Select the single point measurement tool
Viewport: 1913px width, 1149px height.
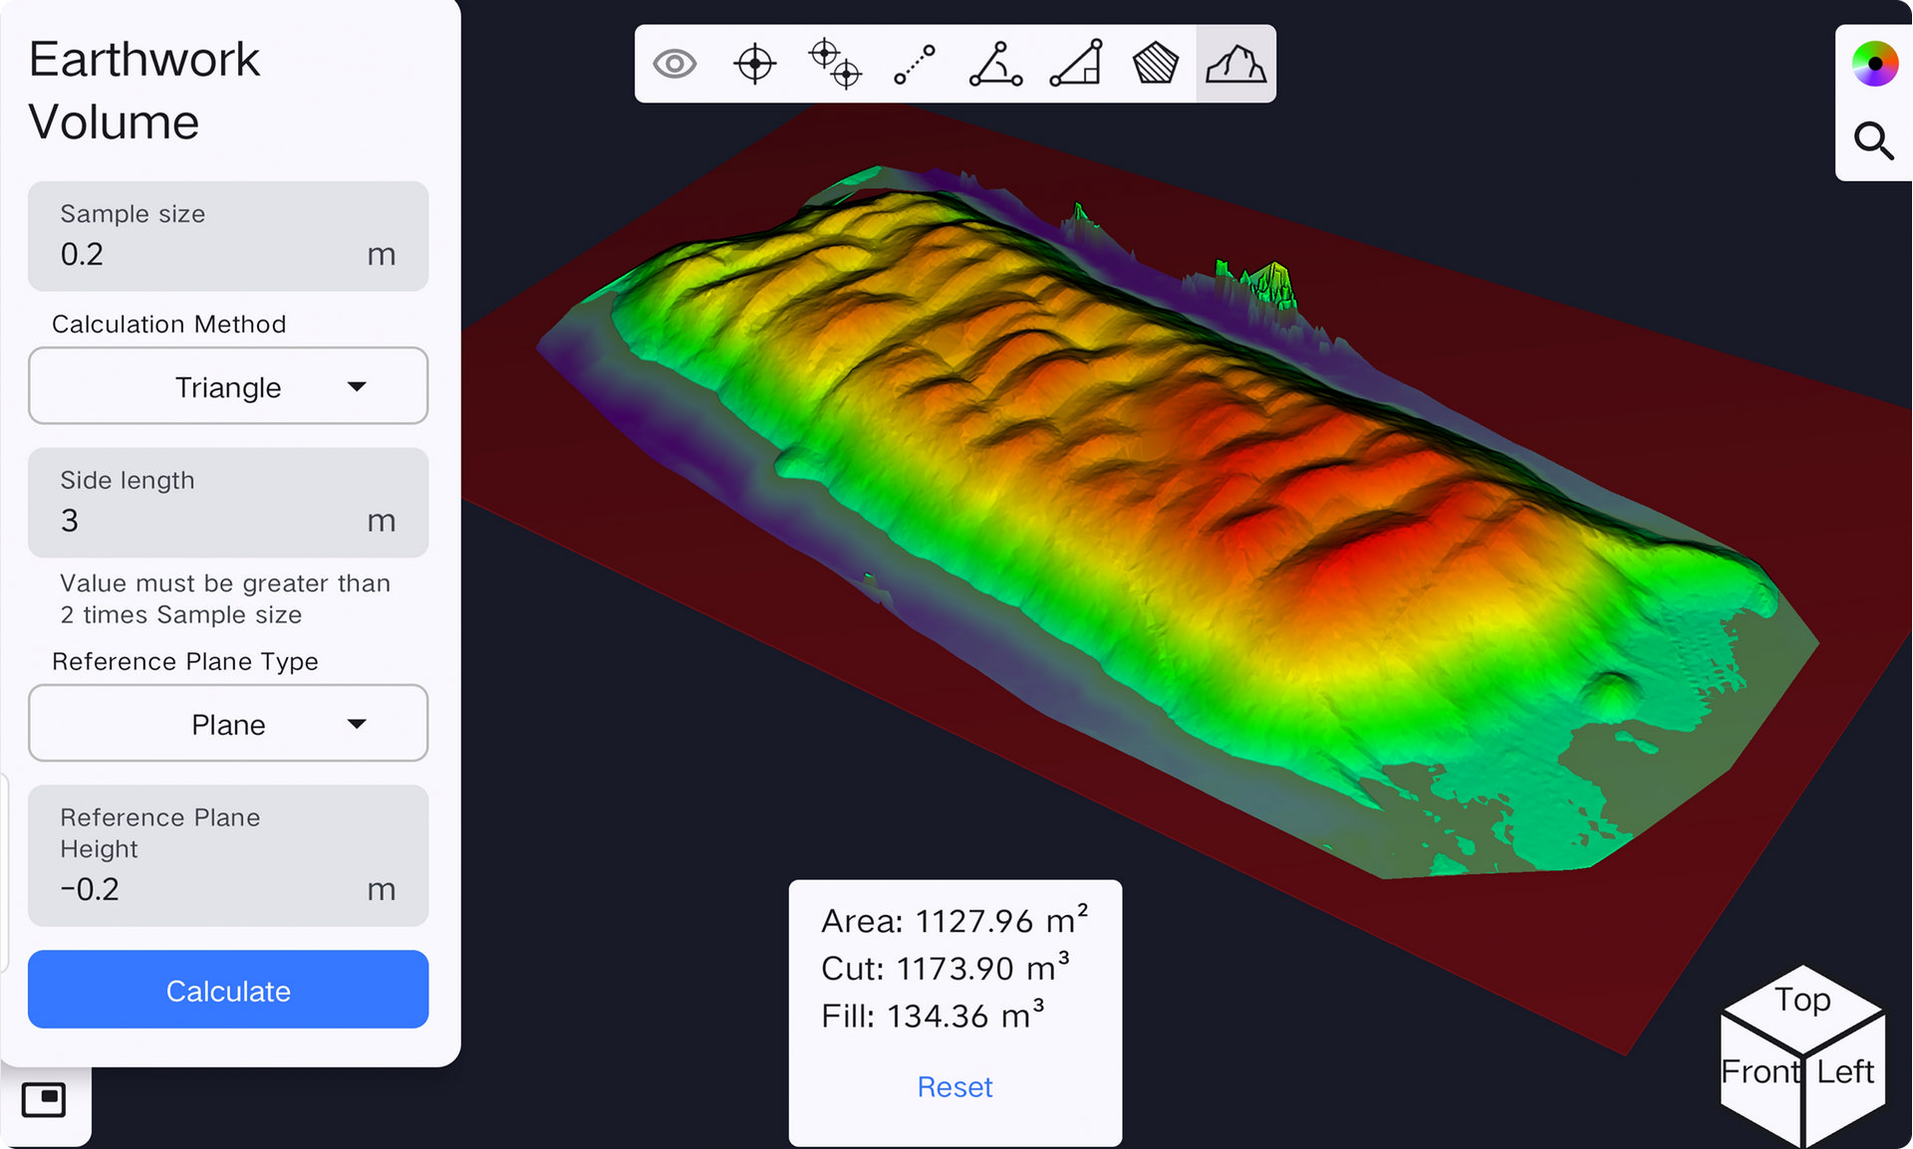(754, 64)
